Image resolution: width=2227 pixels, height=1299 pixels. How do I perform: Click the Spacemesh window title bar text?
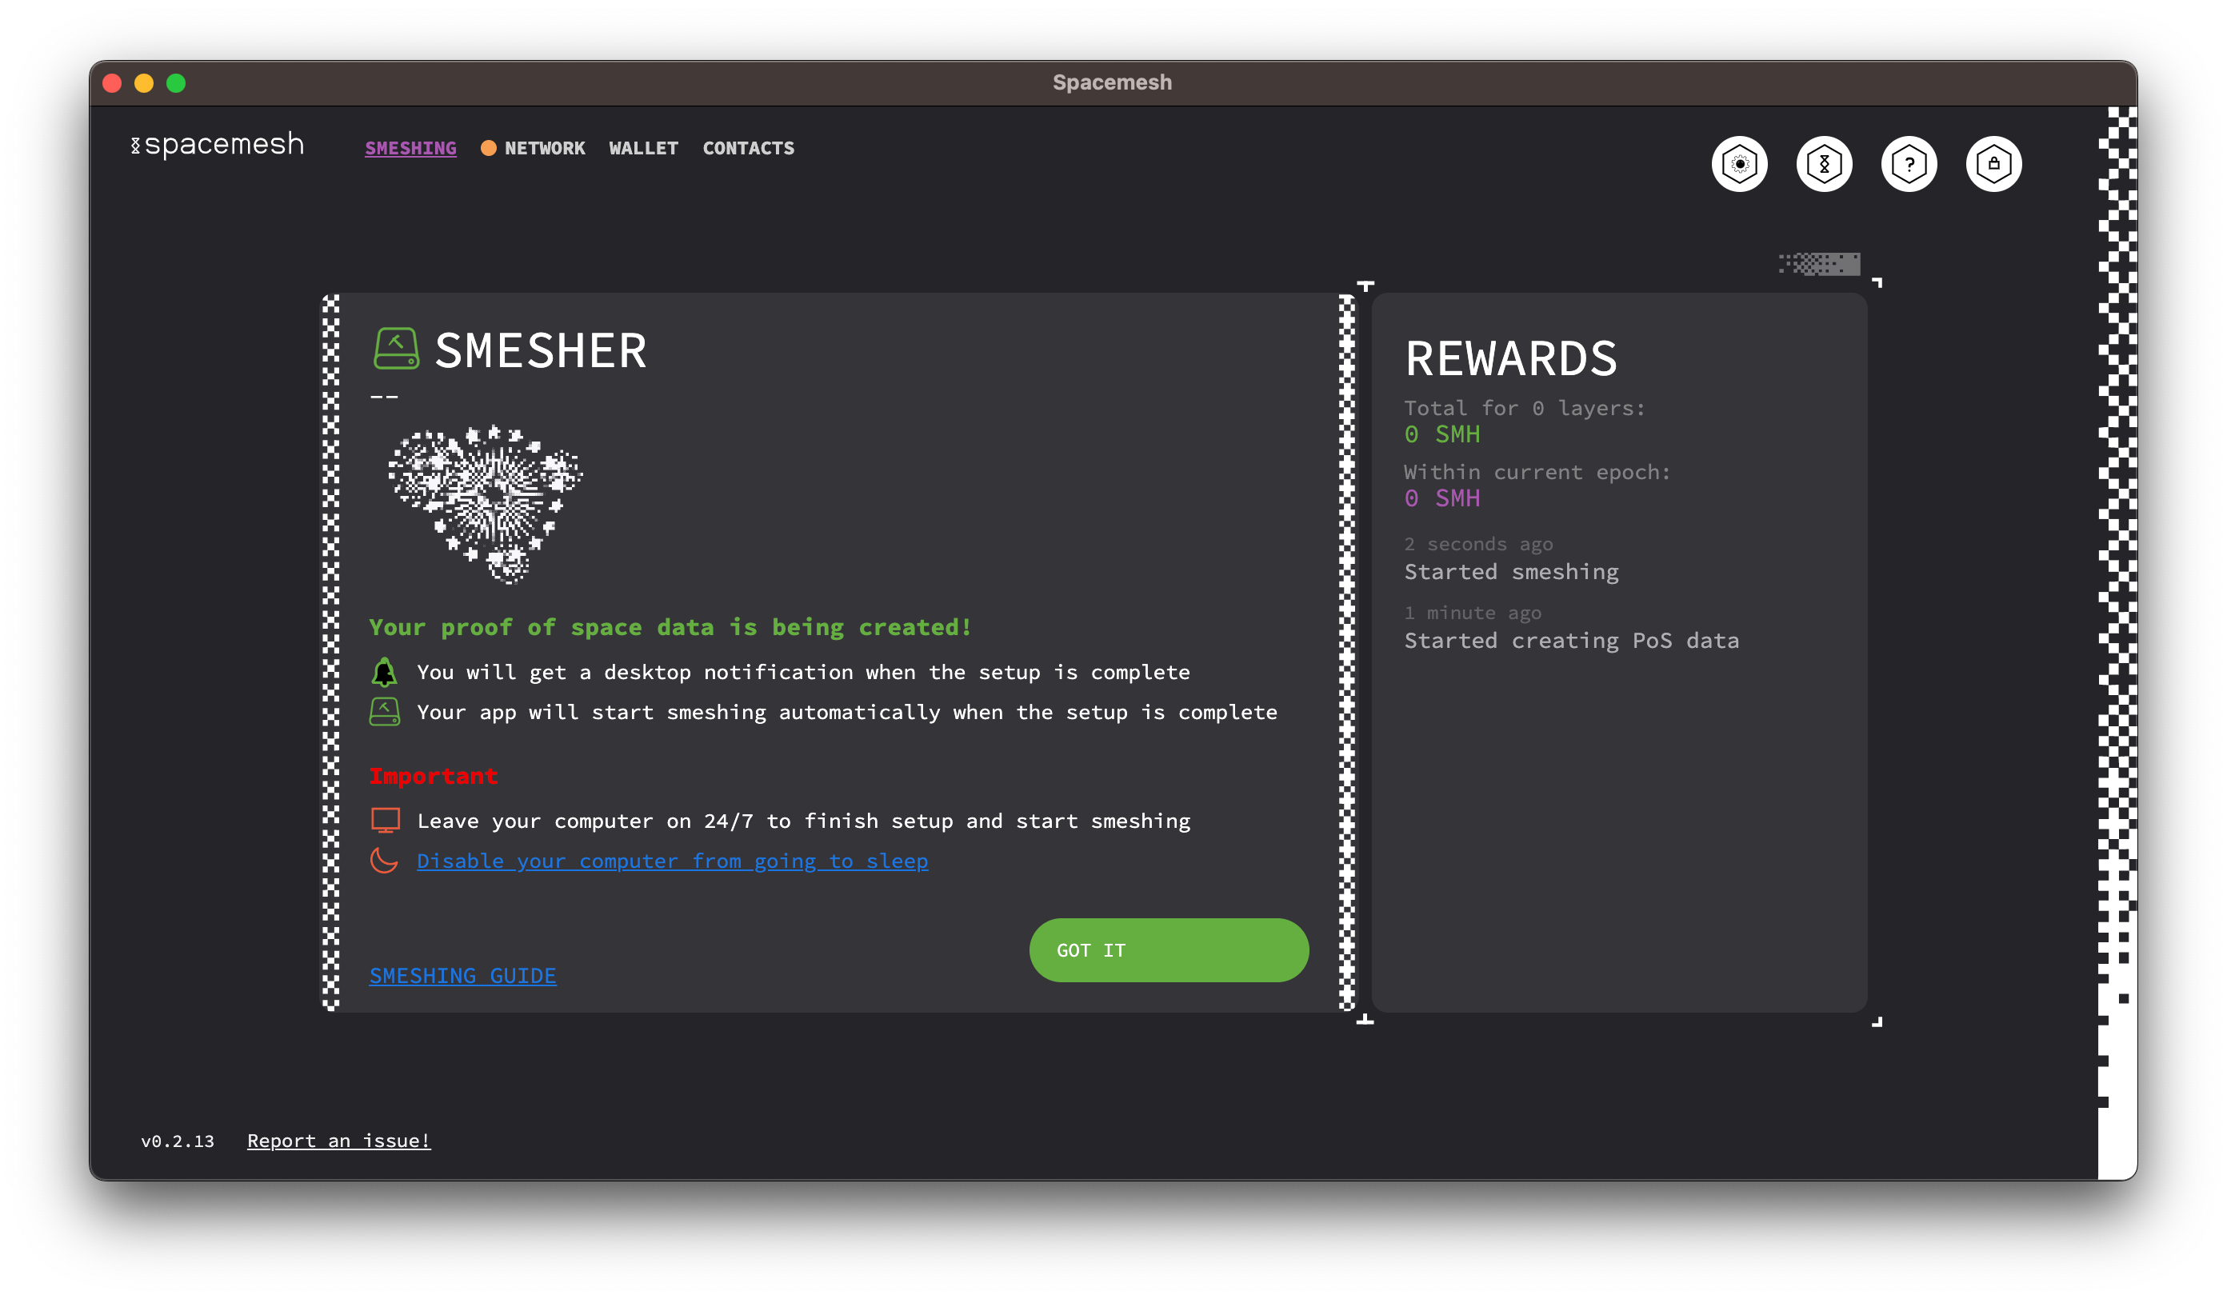(x=1113, y=82)
